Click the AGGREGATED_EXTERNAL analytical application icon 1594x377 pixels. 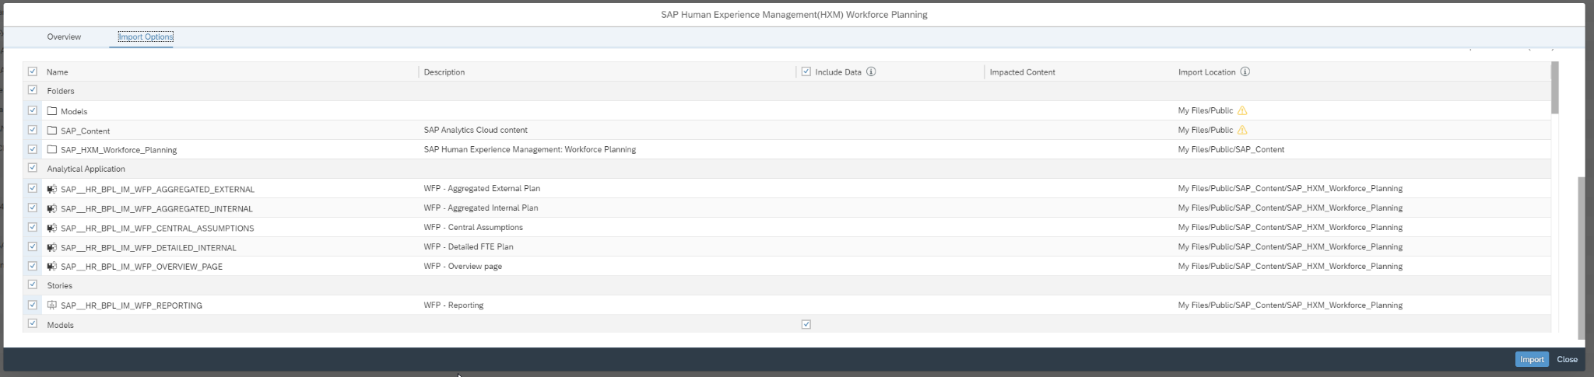[52, 189]
